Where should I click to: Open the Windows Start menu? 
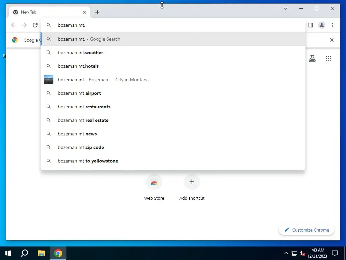coord(8,253)
